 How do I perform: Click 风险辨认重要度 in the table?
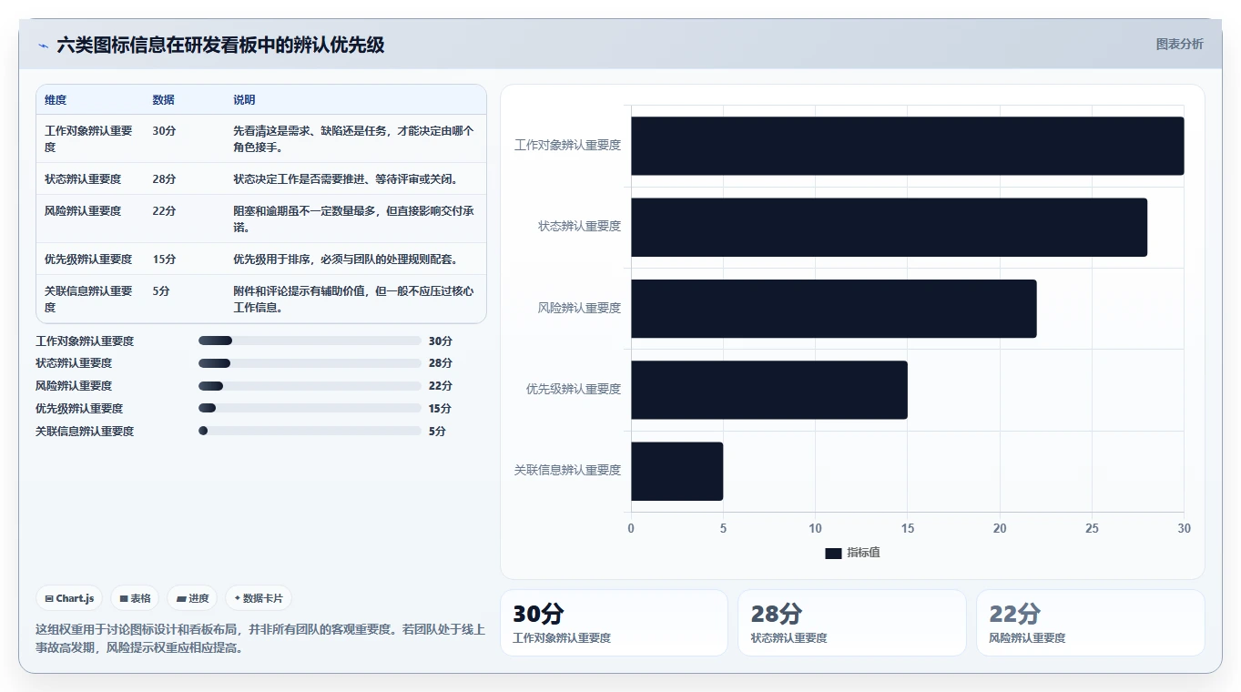[x=83, y=211]
